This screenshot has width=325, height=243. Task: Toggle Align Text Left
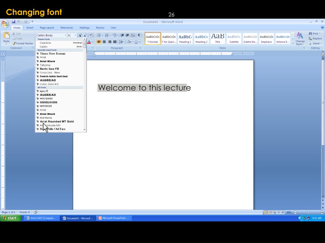tap(99, 42)
